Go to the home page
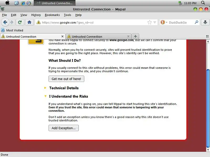 [x=29, y=22]
